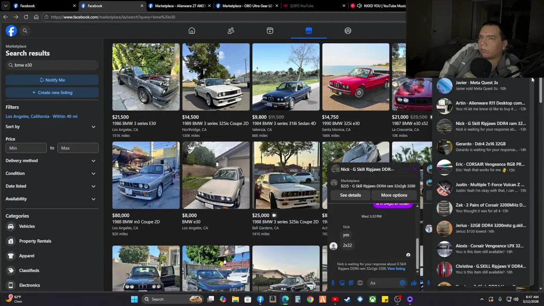Click the bmw e30 marketplace search box
This screenshot has width=544, height=306.
[52, 65]
